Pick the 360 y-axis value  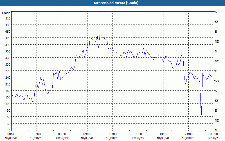[8, 51]
